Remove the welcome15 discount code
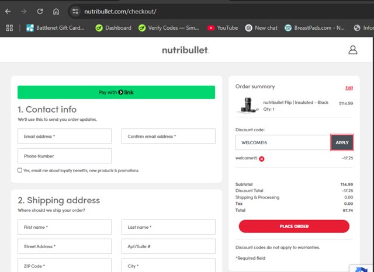Image resolution: width=374 pixels, height=272 pixels. click(262, 159)
